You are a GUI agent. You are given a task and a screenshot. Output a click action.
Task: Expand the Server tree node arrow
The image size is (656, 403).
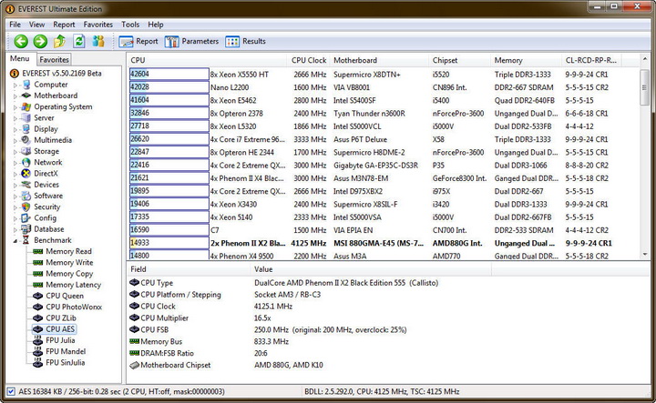click(15, 118)
